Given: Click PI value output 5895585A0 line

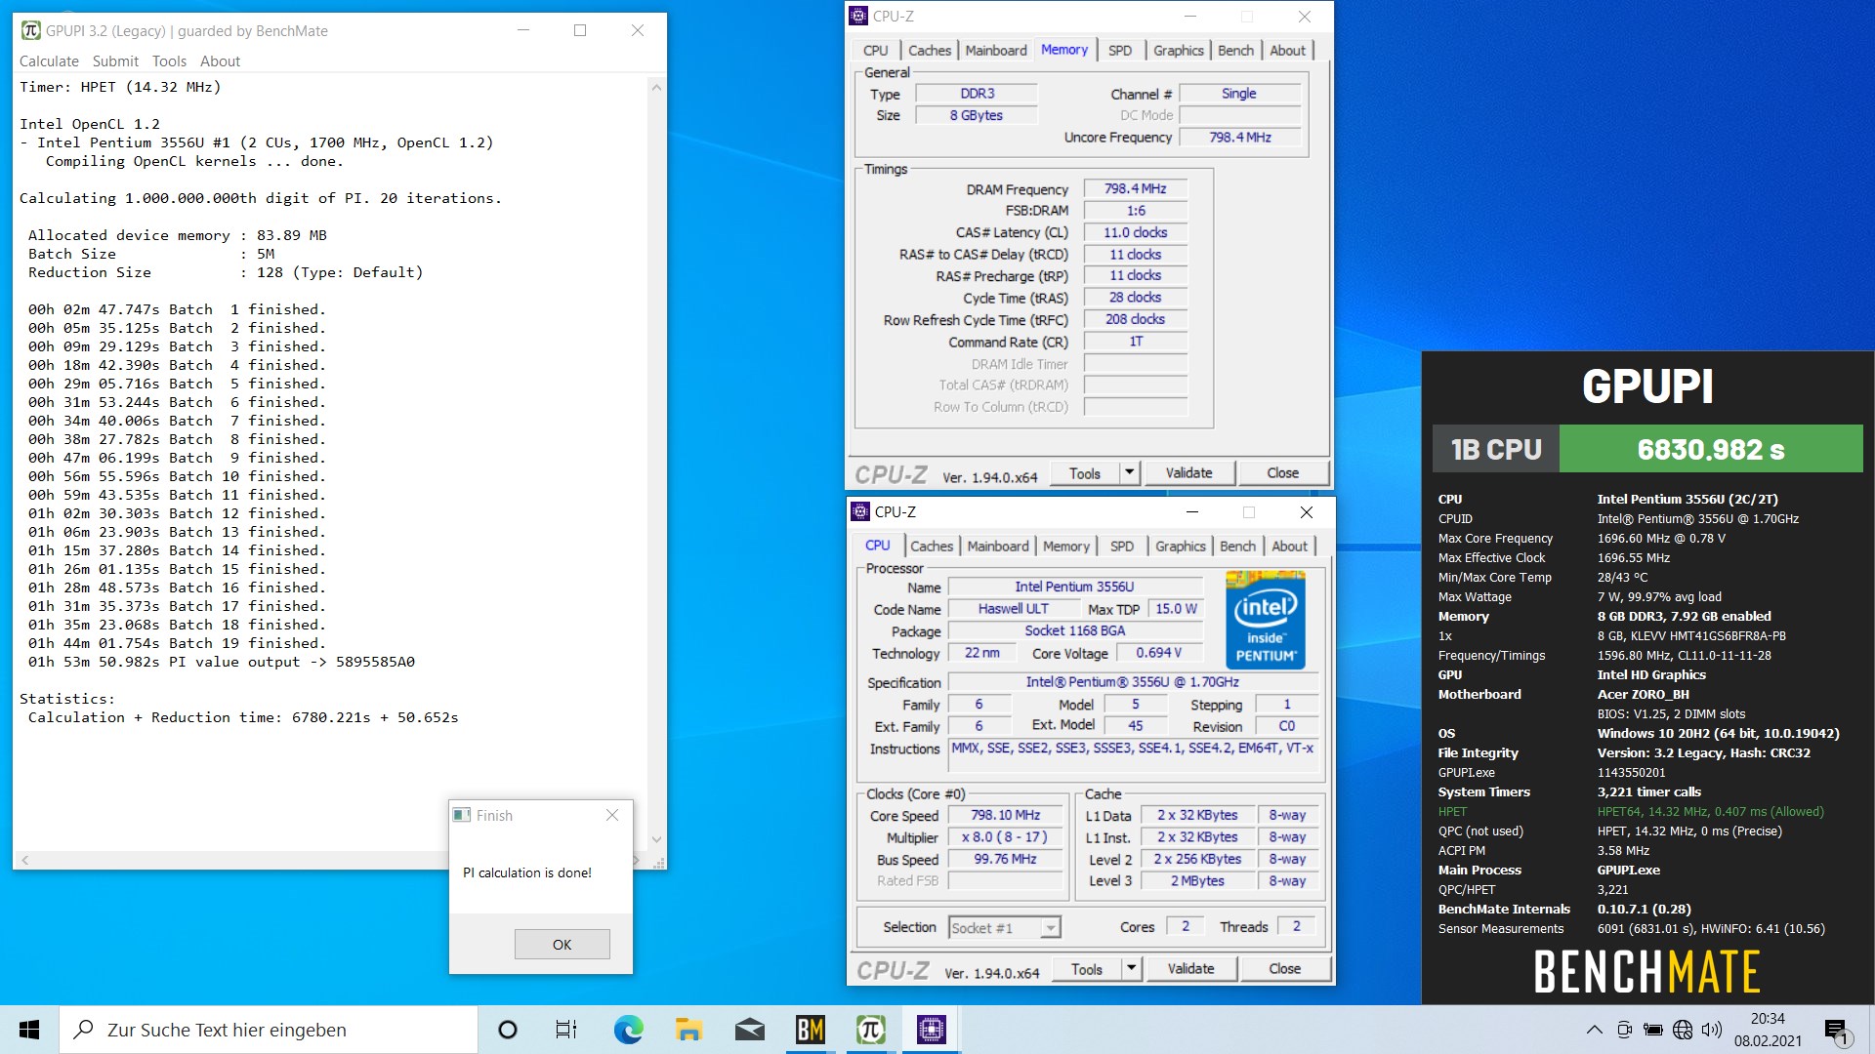Looking at the screenshot, I should point(222,662).
